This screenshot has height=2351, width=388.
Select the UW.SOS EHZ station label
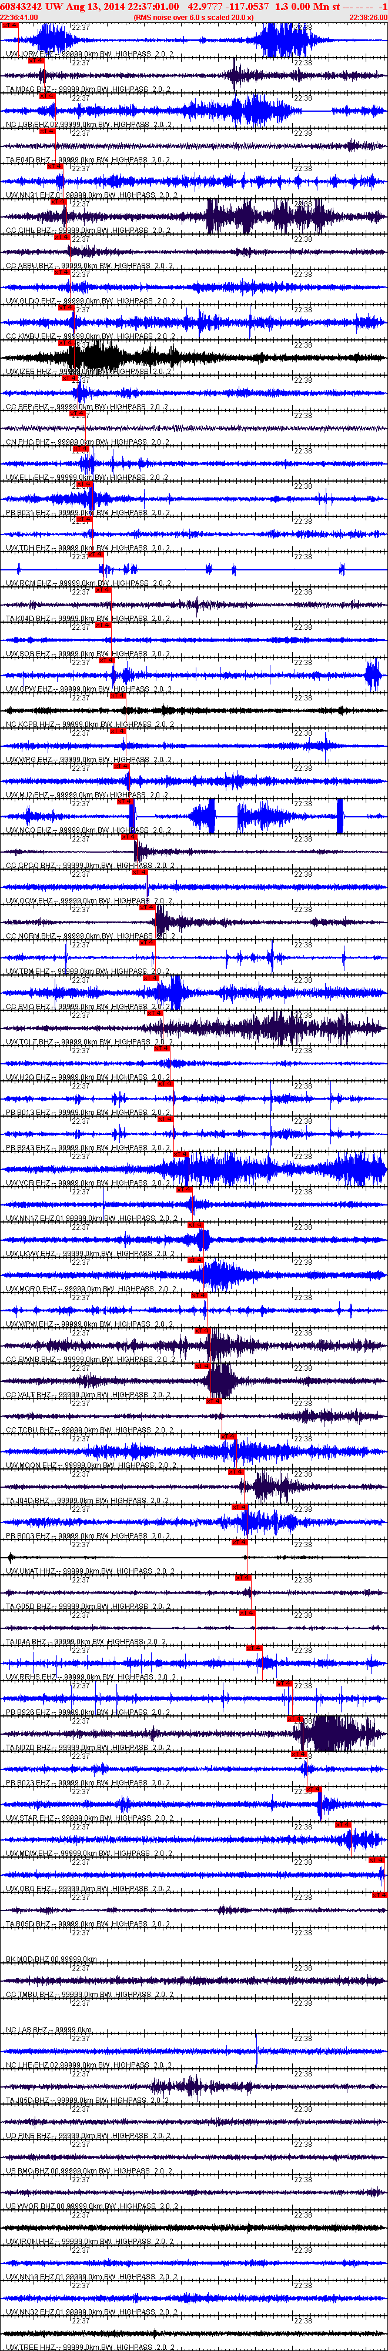point(89,654)
